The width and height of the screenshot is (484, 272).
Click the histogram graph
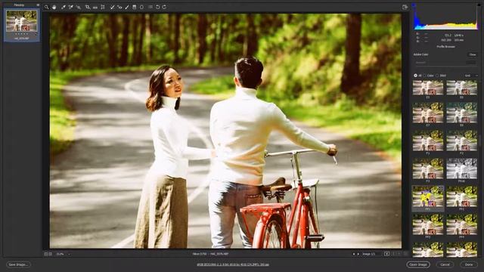[445, 17]
